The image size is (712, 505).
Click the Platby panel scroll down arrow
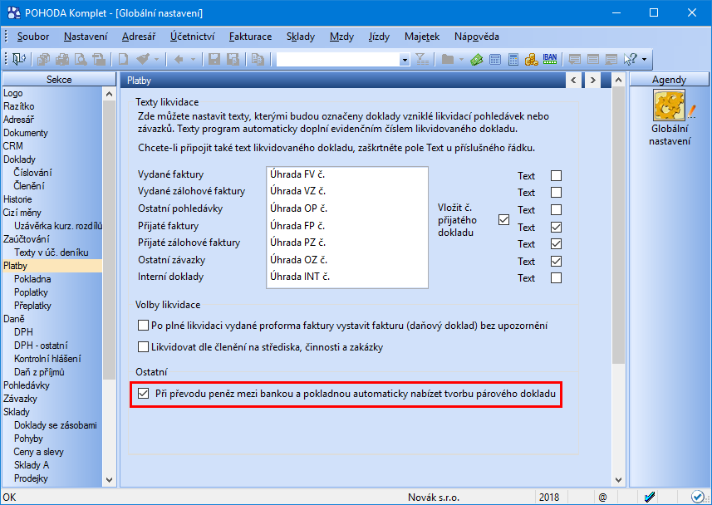click(x=618, y=479)
